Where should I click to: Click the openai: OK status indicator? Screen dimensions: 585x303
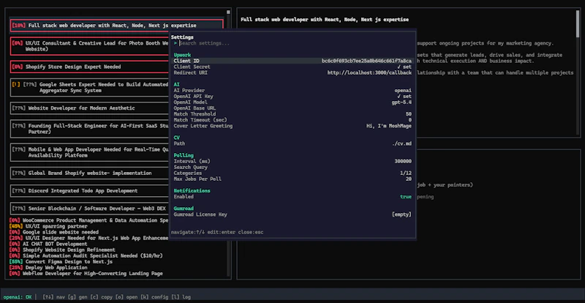click(x=18, y=297)
